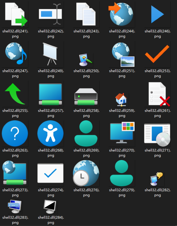The width and height of the screenshot is (177, 226).
Task: Select the label shell32.dll(246).png
Action: 157,34
